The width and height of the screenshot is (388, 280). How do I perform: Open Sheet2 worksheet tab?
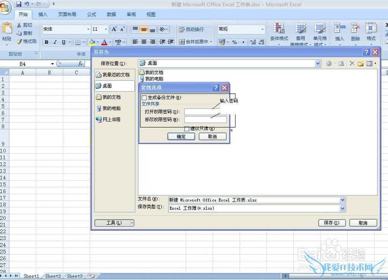(53, 276)
